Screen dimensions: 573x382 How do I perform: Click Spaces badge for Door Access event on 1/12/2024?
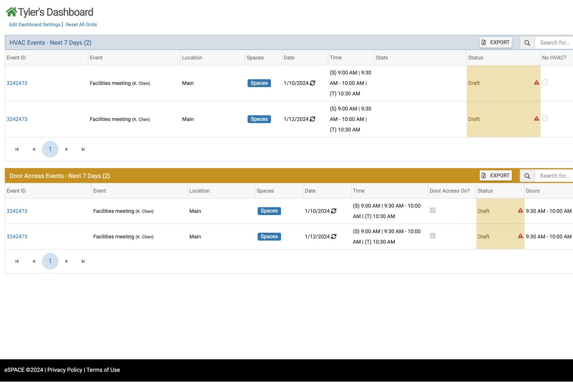click(269, 236)
